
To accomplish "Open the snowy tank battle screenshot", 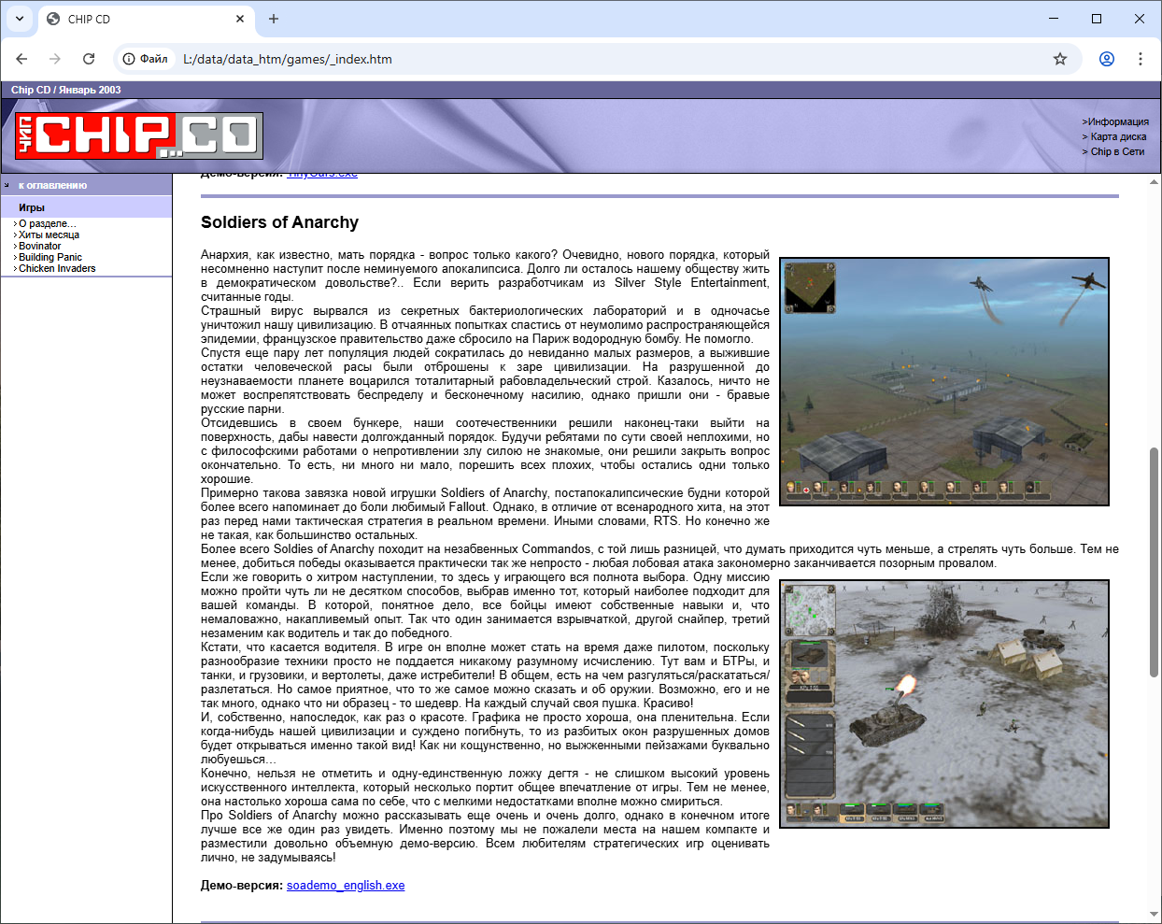I will 944,704.
